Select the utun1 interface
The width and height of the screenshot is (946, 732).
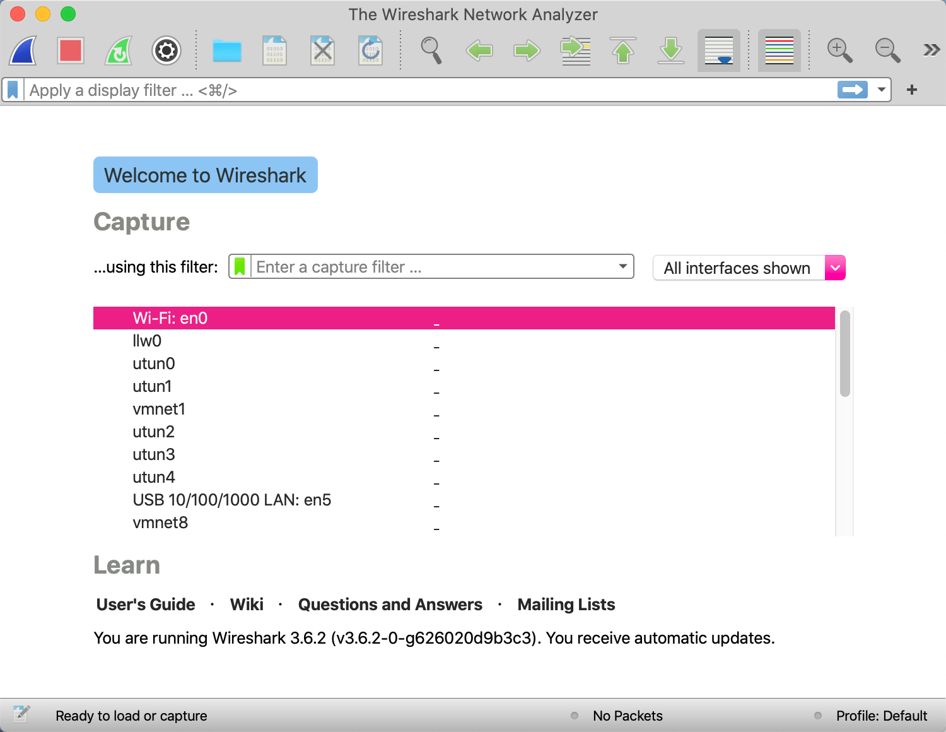pyautogui.click(x=464, y=386)
